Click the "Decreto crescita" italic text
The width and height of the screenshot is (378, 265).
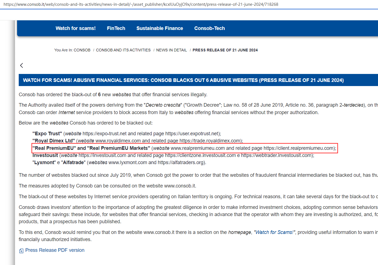pos(163,105)
